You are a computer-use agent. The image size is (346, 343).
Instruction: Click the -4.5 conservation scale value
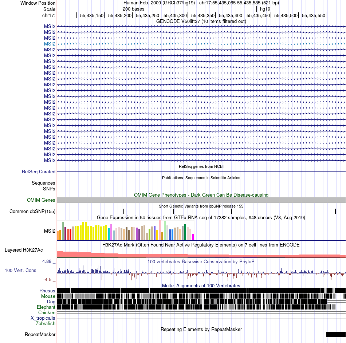pos(47,280)
